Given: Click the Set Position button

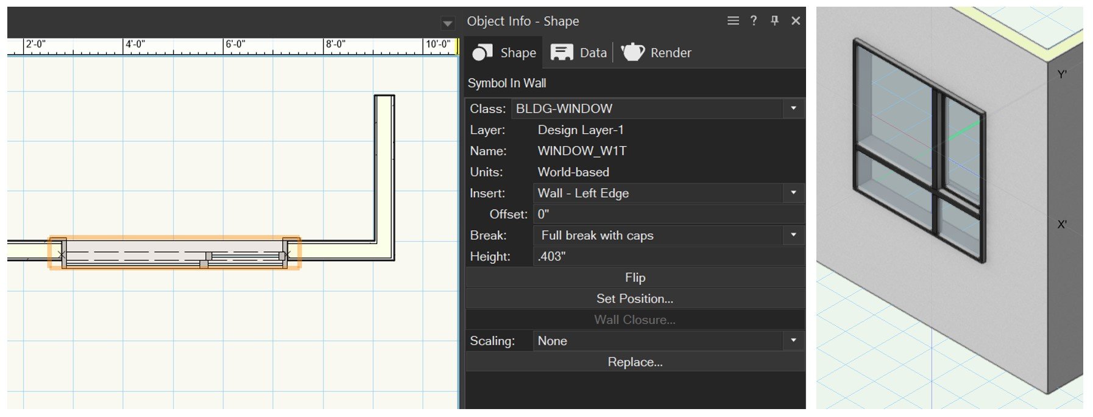Looking at the screenshot, I should [634, 299].
